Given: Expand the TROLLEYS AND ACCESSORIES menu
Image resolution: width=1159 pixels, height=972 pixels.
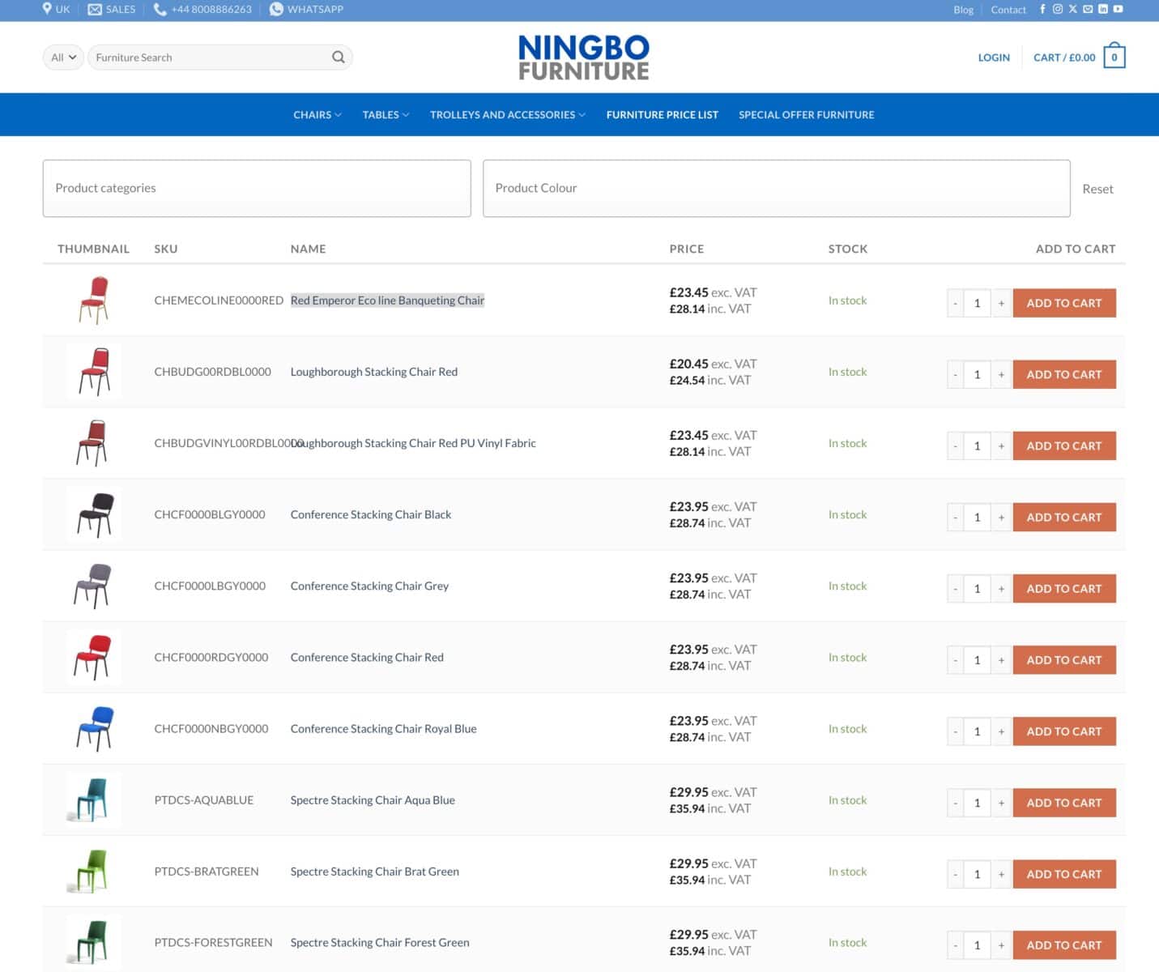Looking at the screenshot, I should [508, 115].
